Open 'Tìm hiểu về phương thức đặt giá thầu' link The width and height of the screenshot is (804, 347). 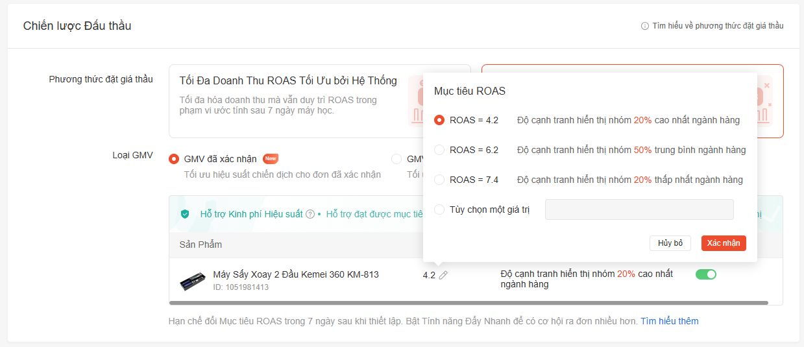(x=718, y=26)
